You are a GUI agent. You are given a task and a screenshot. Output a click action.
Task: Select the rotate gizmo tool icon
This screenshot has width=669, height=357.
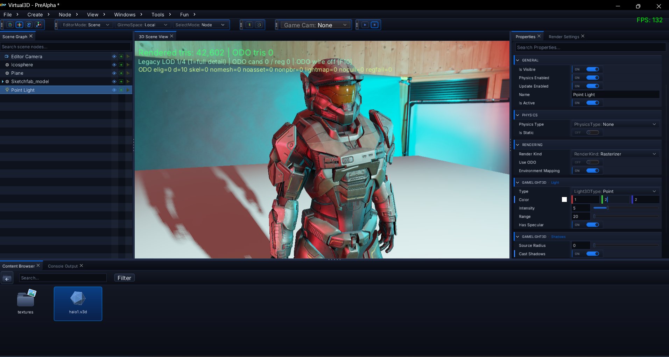pos(29,25)
